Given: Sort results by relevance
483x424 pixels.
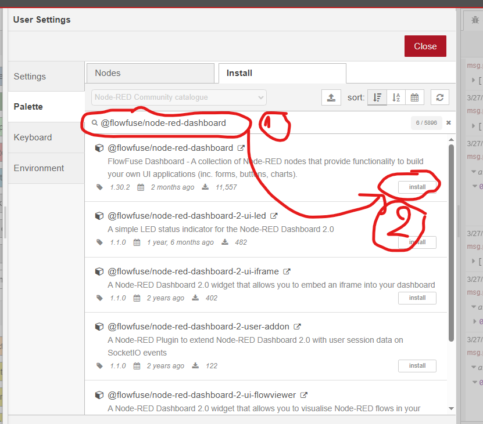Looking at the screenshot, I should point(377,97).
